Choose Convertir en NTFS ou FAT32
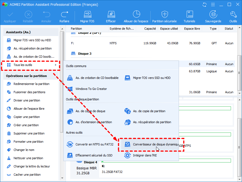Image resolution: width=242 pixels, height=182 pixels. (90, 144)
